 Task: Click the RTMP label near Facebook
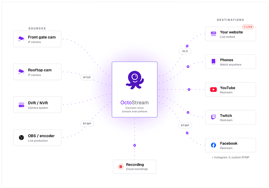185,125
